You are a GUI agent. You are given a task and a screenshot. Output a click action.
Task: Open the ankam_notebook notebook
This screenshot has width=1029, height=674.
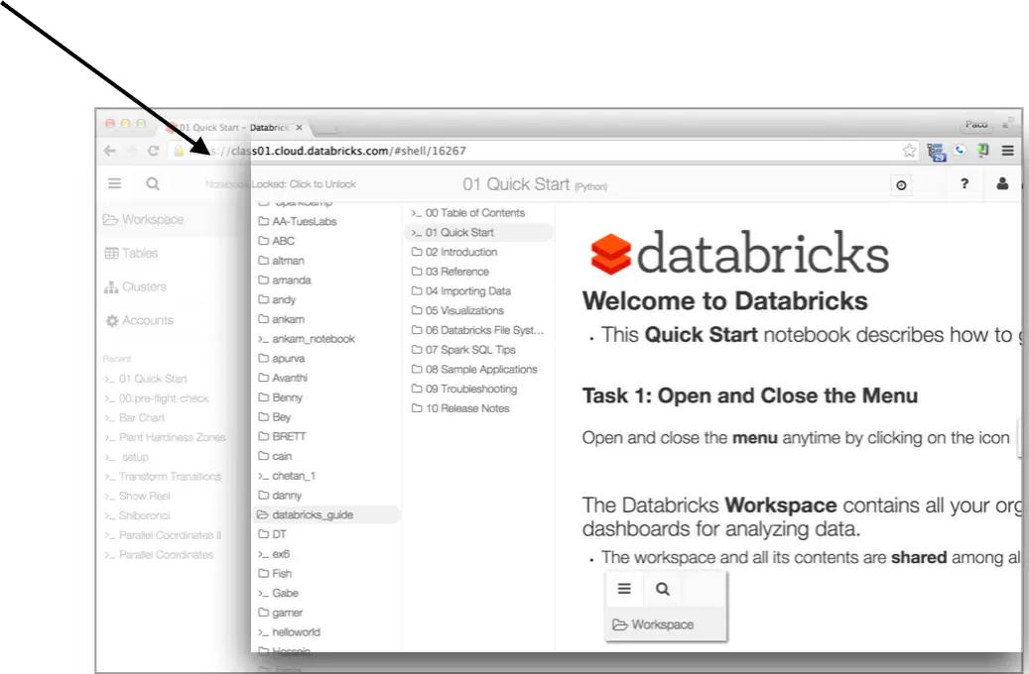click(x=307, y=339)
